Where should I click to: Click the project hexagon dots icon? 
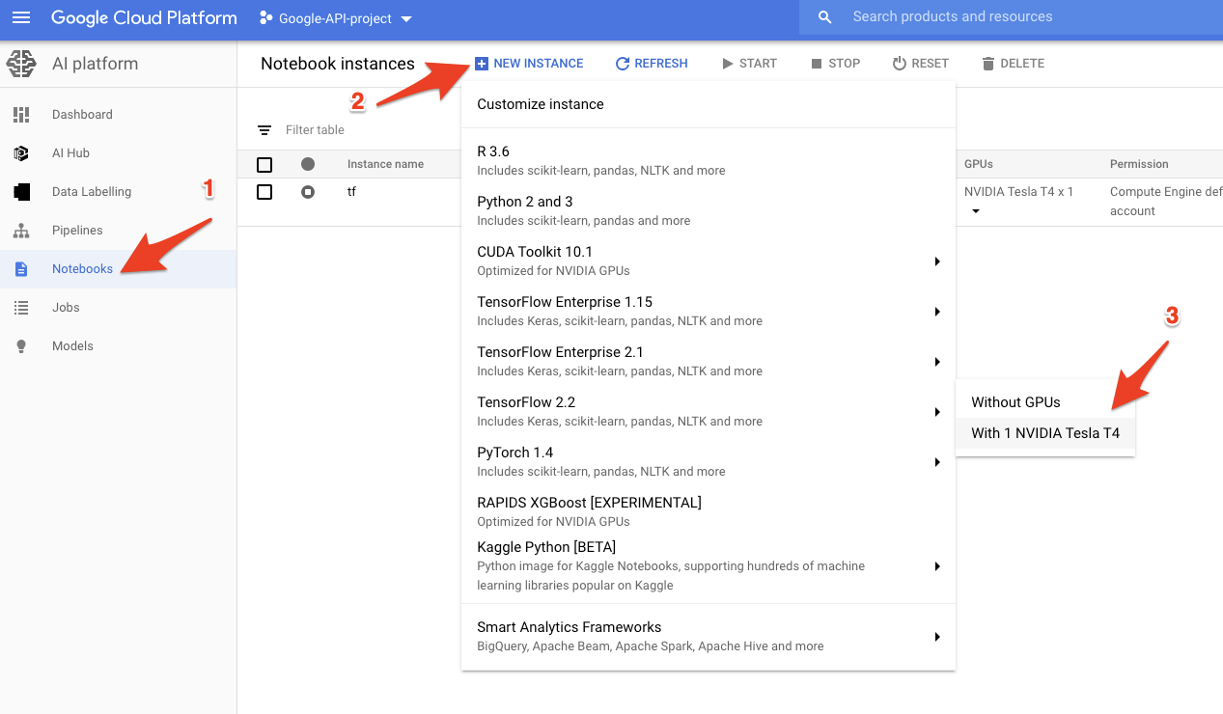click(266, 18)
